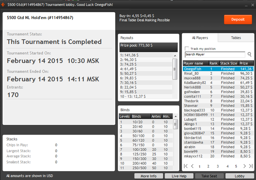Click Min. column header in Blinds
Screen dimensions: 256x180
167,116
